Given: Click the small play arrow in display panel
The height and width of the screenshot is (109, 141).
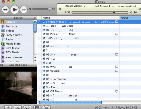Looking at the screenshot, I should pos(60,9).
